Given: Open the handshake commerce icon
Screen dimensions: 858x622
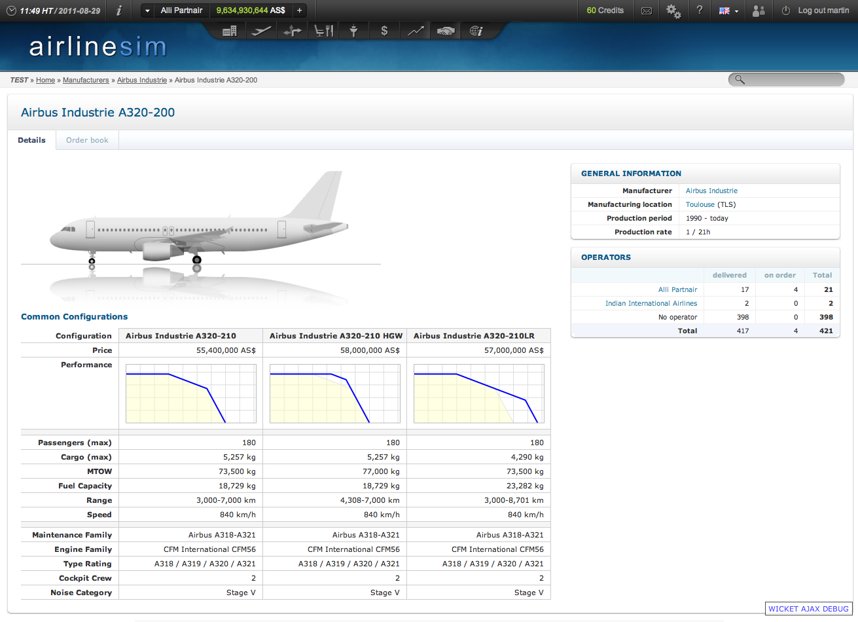Looking at the screenshot, I should 446,31.
